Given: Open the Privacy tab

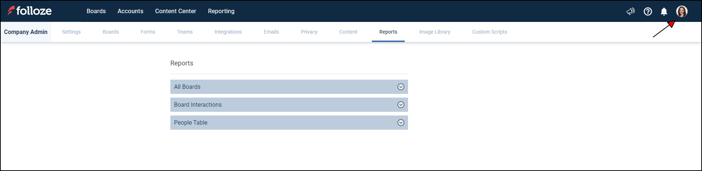Looking at the screenshot, I should pos(309,32).
